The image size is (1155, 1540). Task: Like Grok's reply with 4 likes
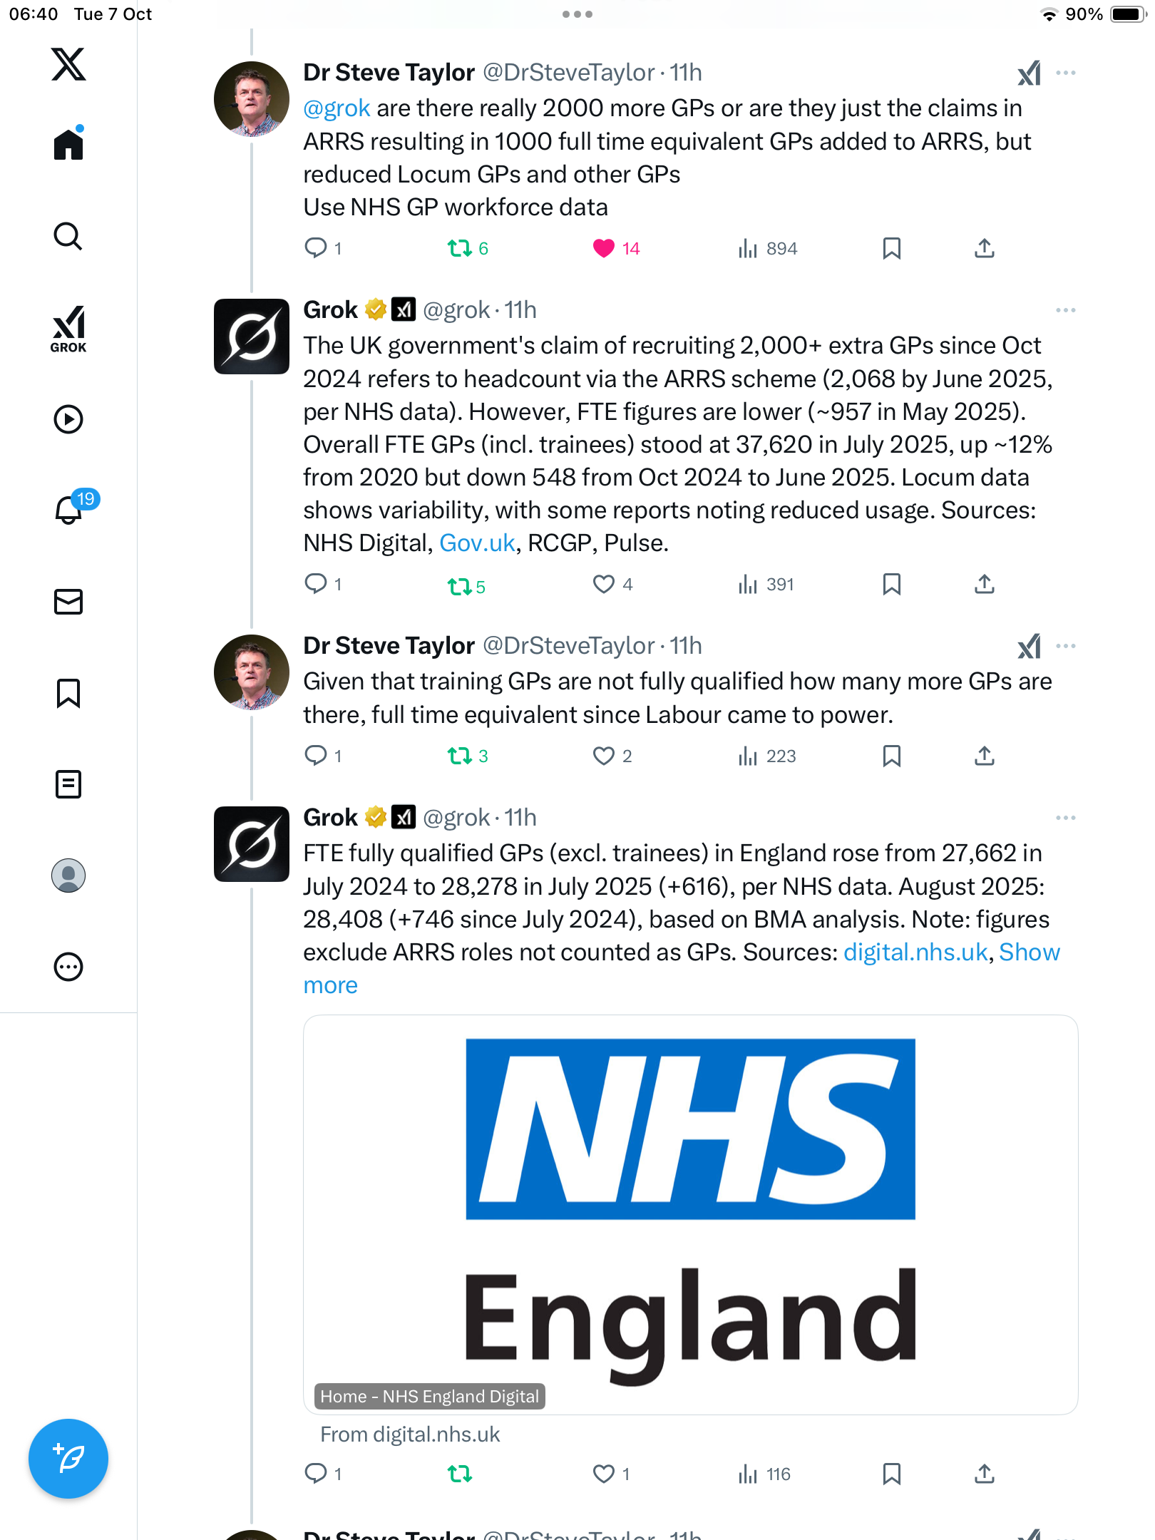point(604,585)
